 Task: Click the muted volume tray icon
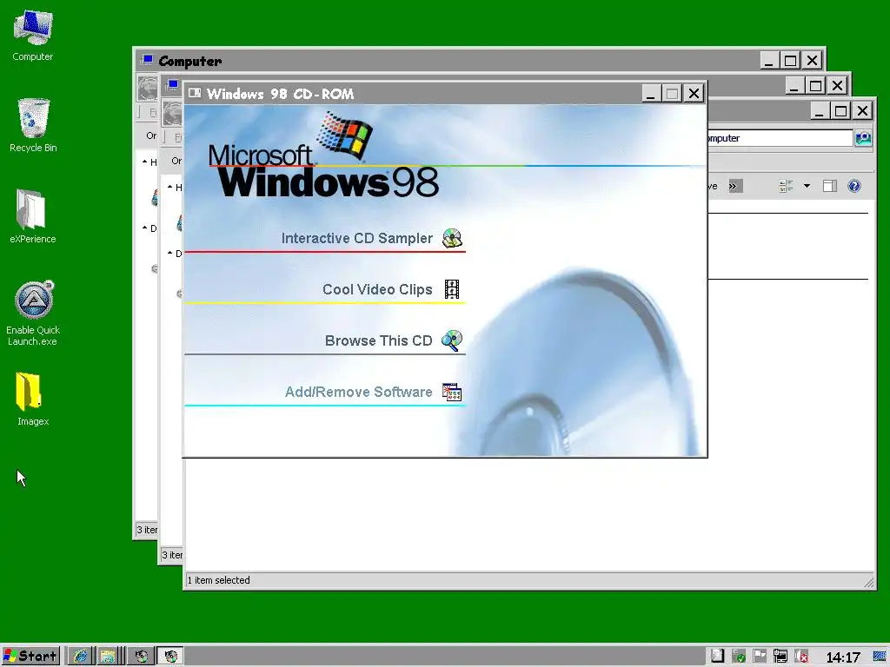click(801, 657)
